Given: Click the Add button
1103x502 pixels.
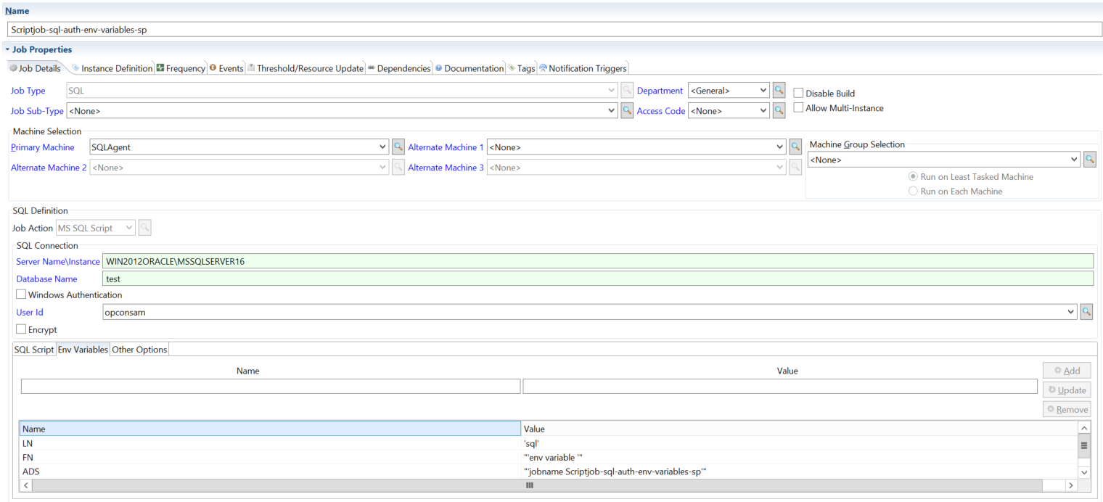Looking at the screenshot, I should [1066, 371].
